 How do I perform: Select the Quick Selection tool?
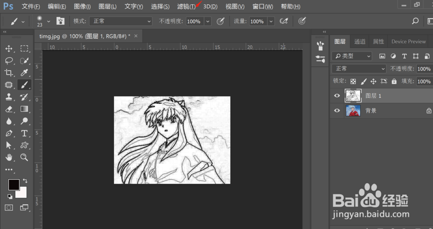[x=24, y=61]
